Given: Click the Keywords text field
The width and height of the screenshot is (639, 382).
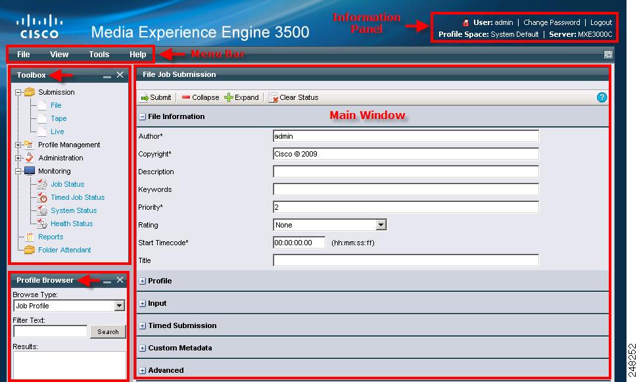Looking at the screenshot, I should click(x=406, y=189).
